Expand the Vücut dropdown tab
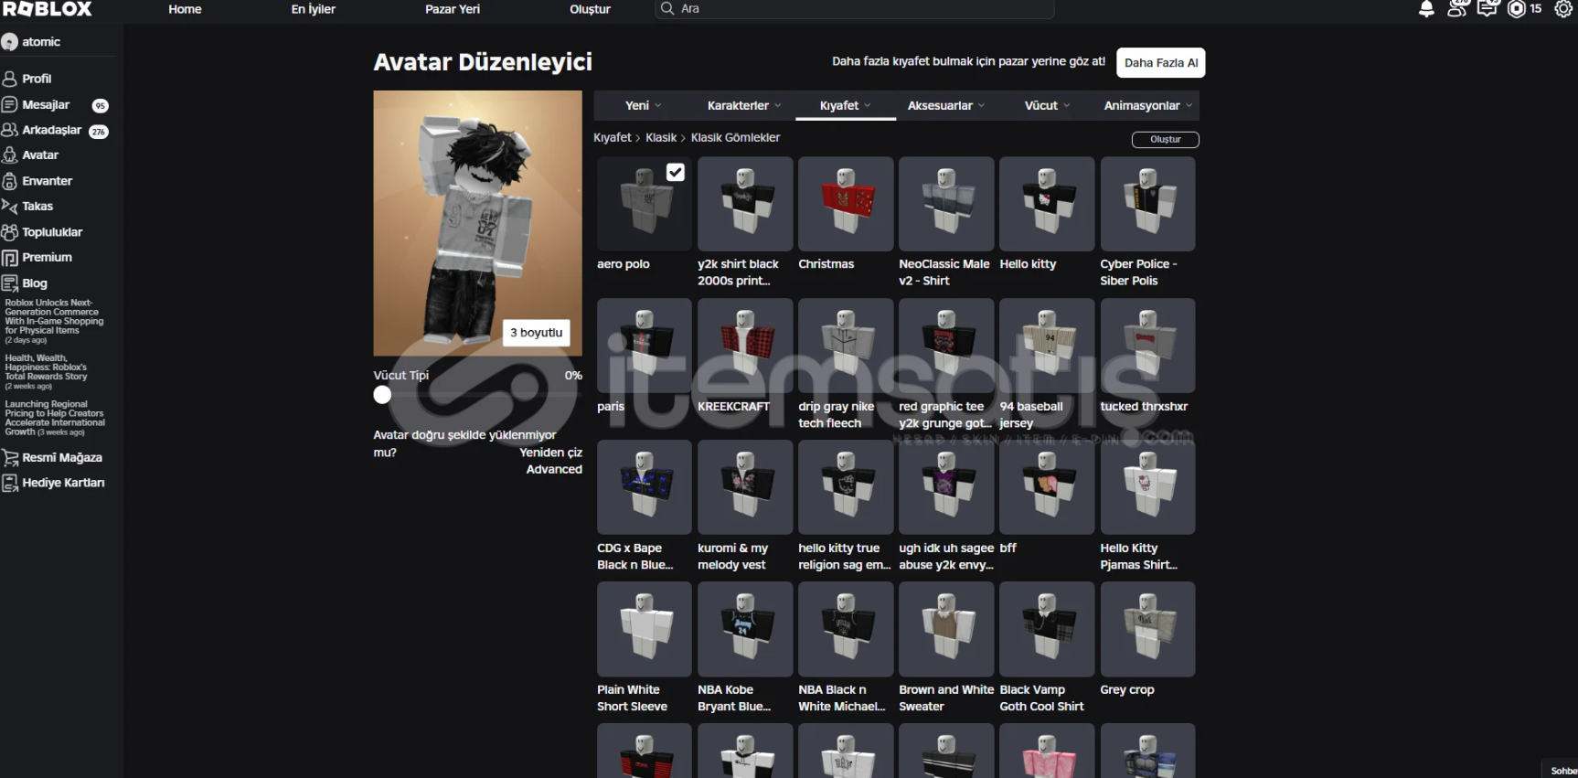 click(1047, 105)
